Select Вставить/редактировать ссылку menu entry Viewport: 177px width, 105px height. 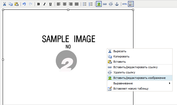pos(140,67)
